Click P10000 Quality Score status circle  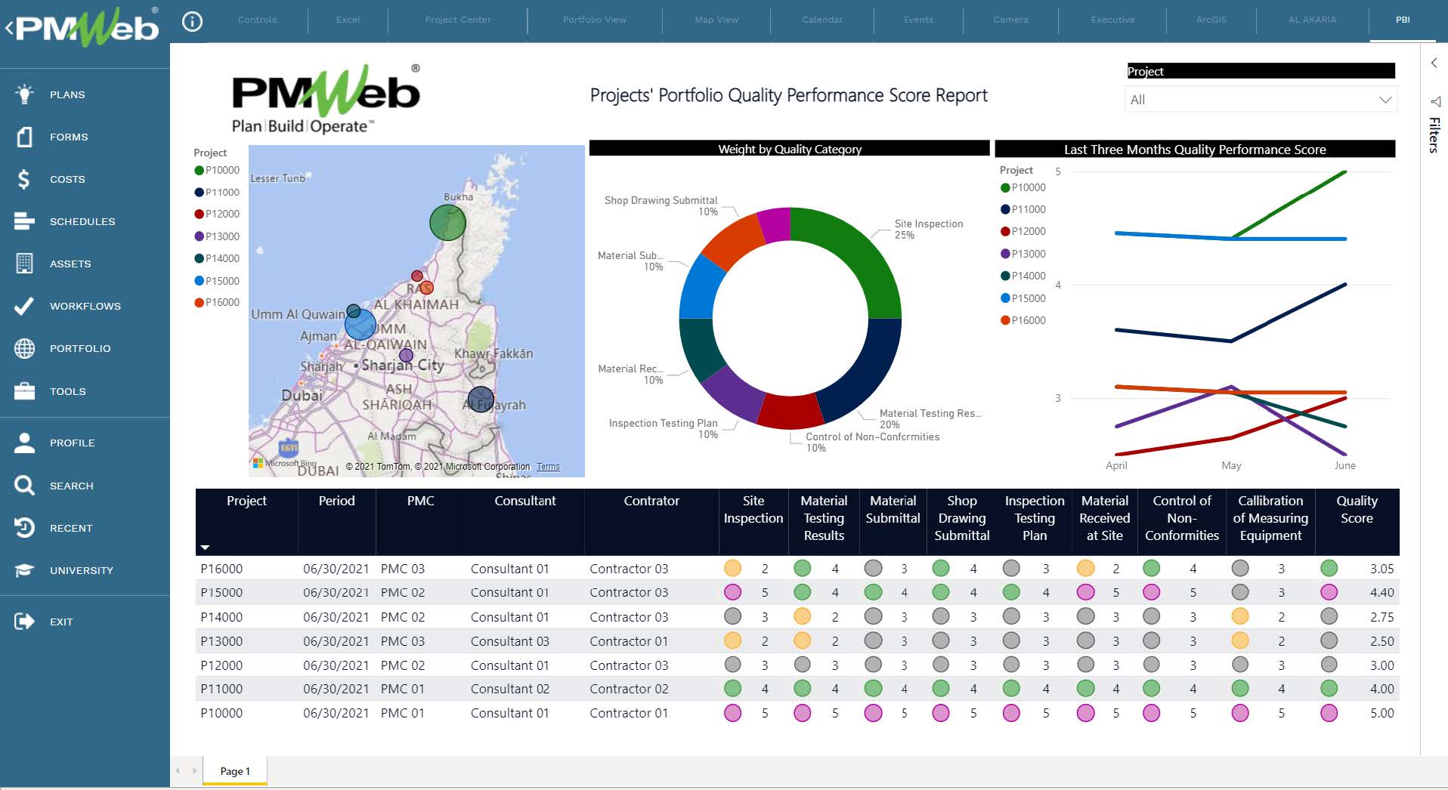click(x=1329, y=713)
